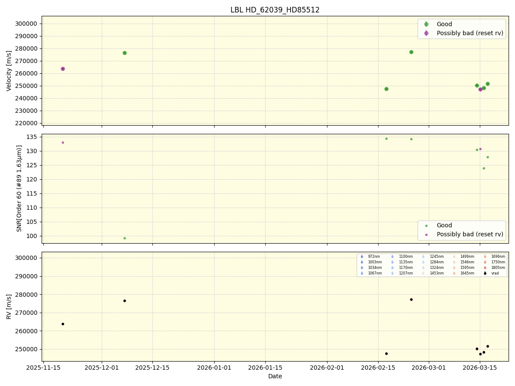Select the purple SNR point near 133 in November
515x386 pixels.
[x=63, y=142]
